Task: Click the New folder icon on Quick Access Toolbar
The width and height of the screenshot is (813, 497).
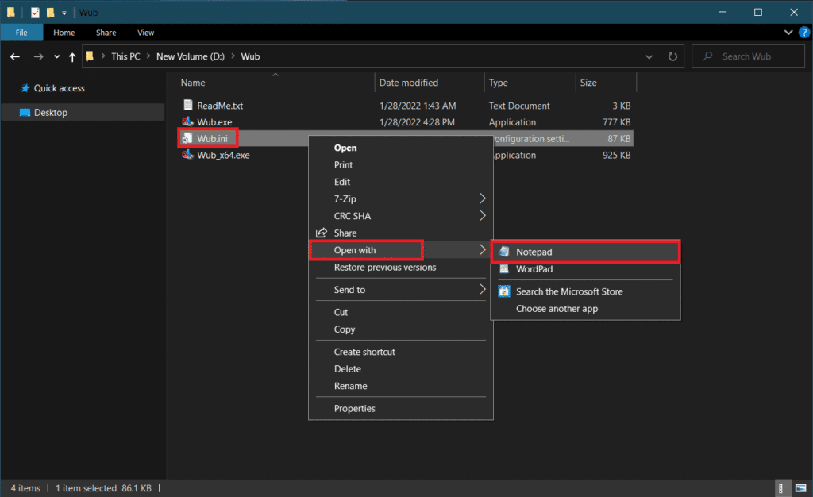Action: [50, 12]
